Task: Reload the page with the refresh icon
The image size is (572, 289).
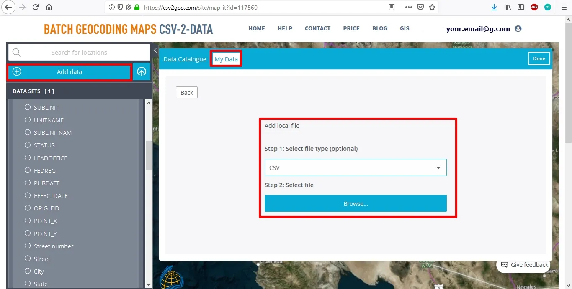Action: 36,7
